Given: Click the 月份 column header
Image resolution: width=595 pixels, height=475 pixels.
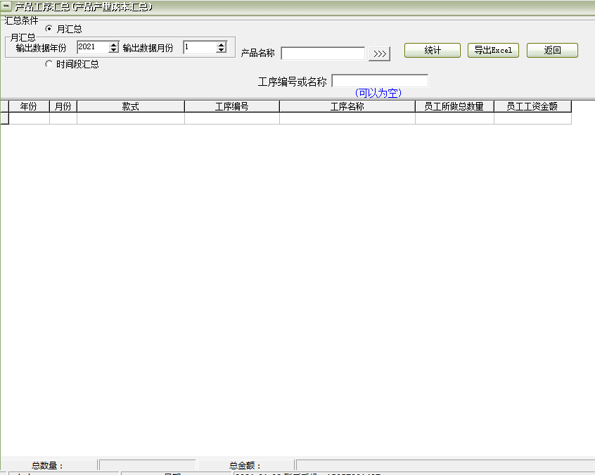Looking at the screenshot, I should [63, 106].
